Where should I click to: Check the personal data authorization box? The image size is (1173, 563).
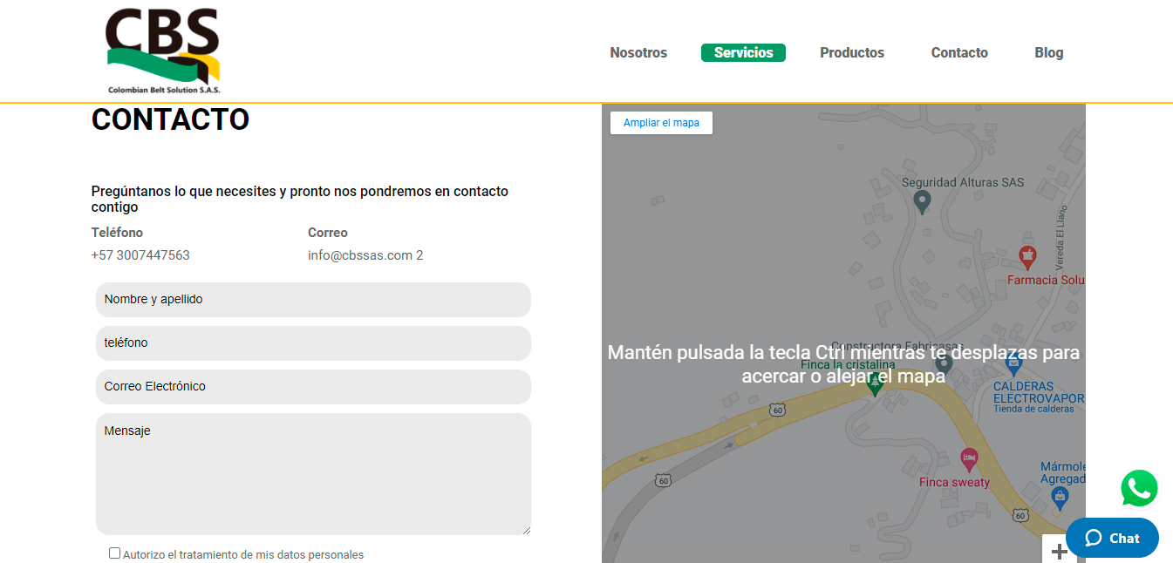point(114,553)
